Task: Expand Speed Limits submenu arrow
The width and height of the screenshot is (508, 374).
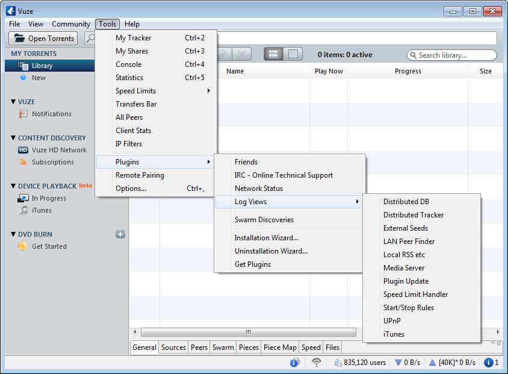Action: coord(209,91)
